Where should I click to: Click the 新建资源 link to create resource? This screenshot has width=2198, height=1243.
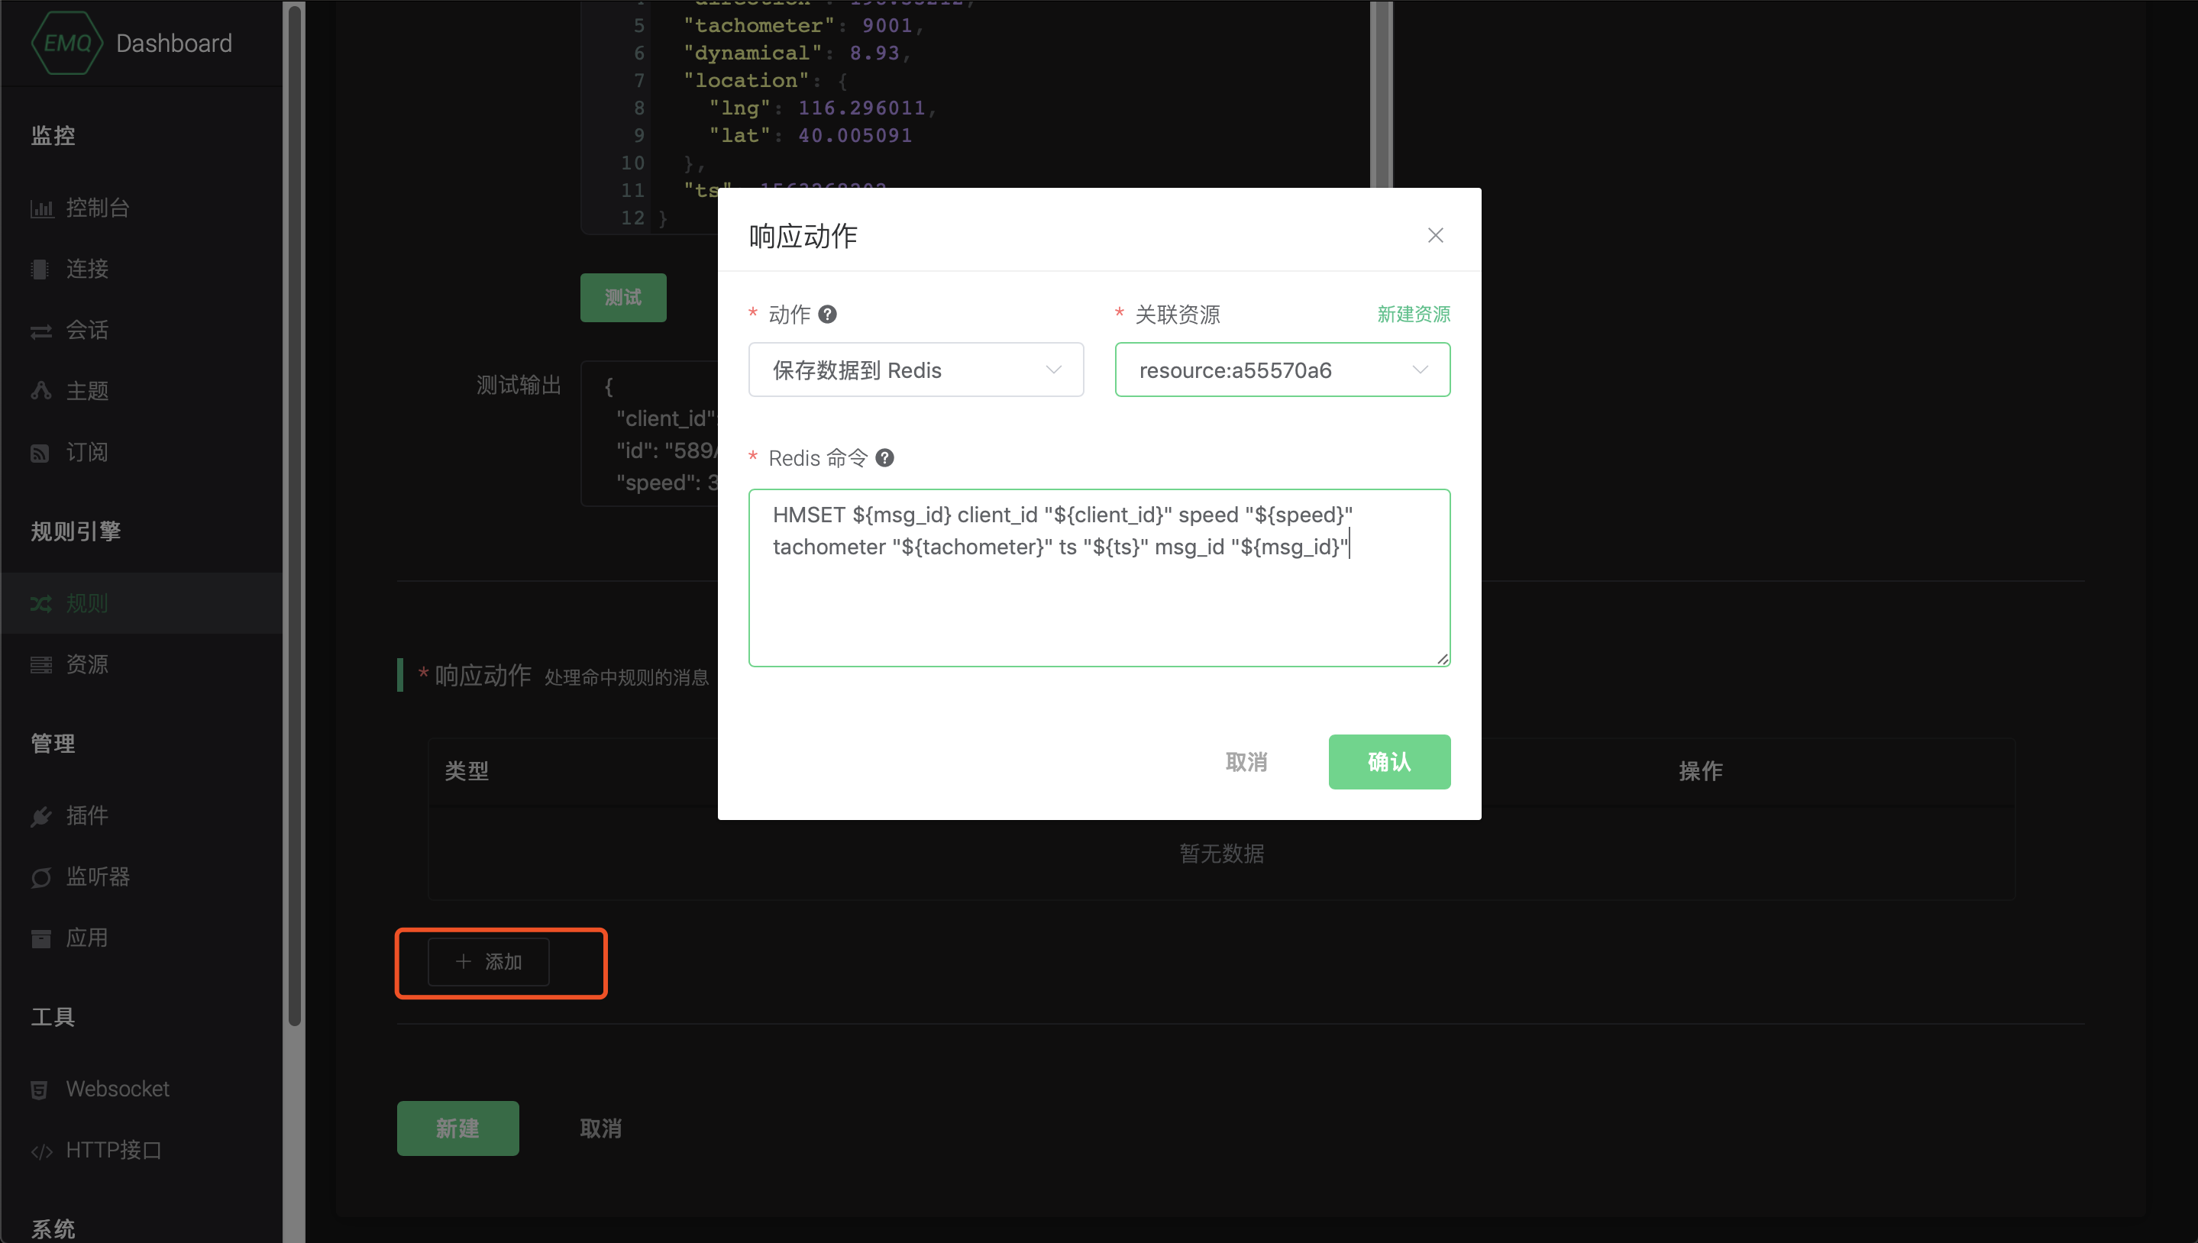click(1413, 314)
